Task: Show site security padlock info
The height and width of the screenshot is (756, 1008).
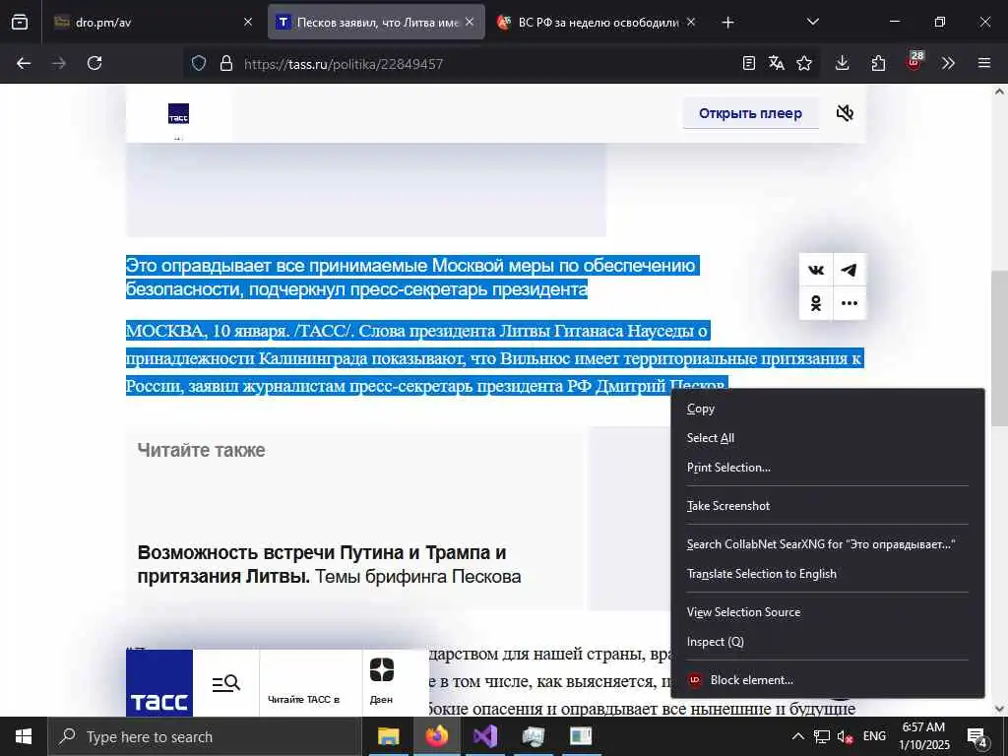Action: (x=225, y=63)
